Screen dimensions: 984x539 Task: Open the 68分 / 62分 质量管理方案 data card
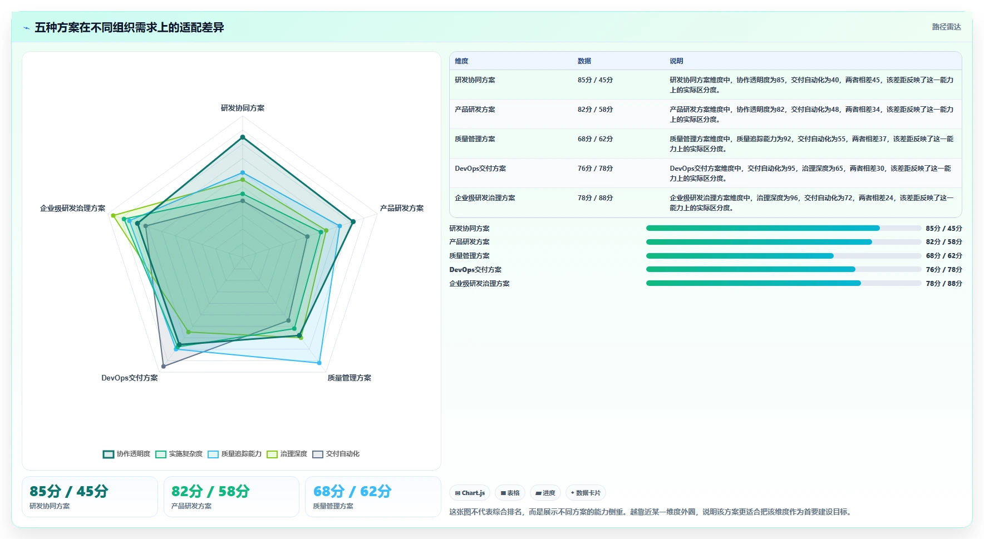pyautogui.click(x=373, y=497)
